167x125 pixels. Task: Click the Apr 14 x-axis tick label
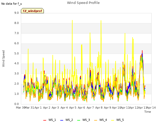pyautogui.click(x=151, y=108)
